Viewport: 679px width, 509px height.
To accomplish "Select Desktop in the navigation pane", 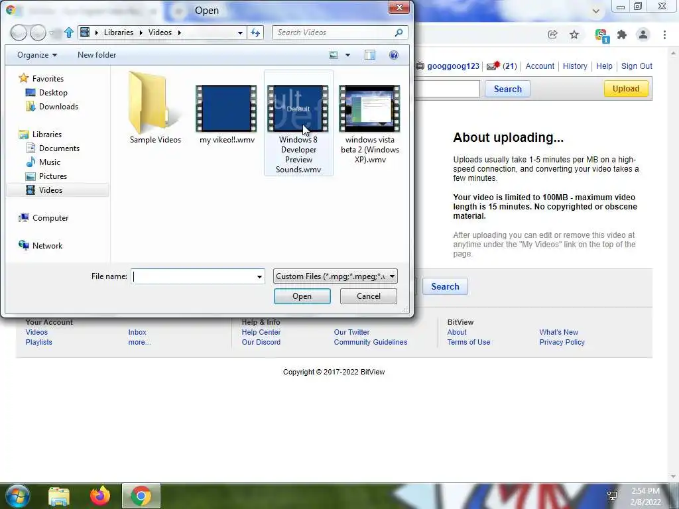I will pyautogui.click(x=47, y=93).
